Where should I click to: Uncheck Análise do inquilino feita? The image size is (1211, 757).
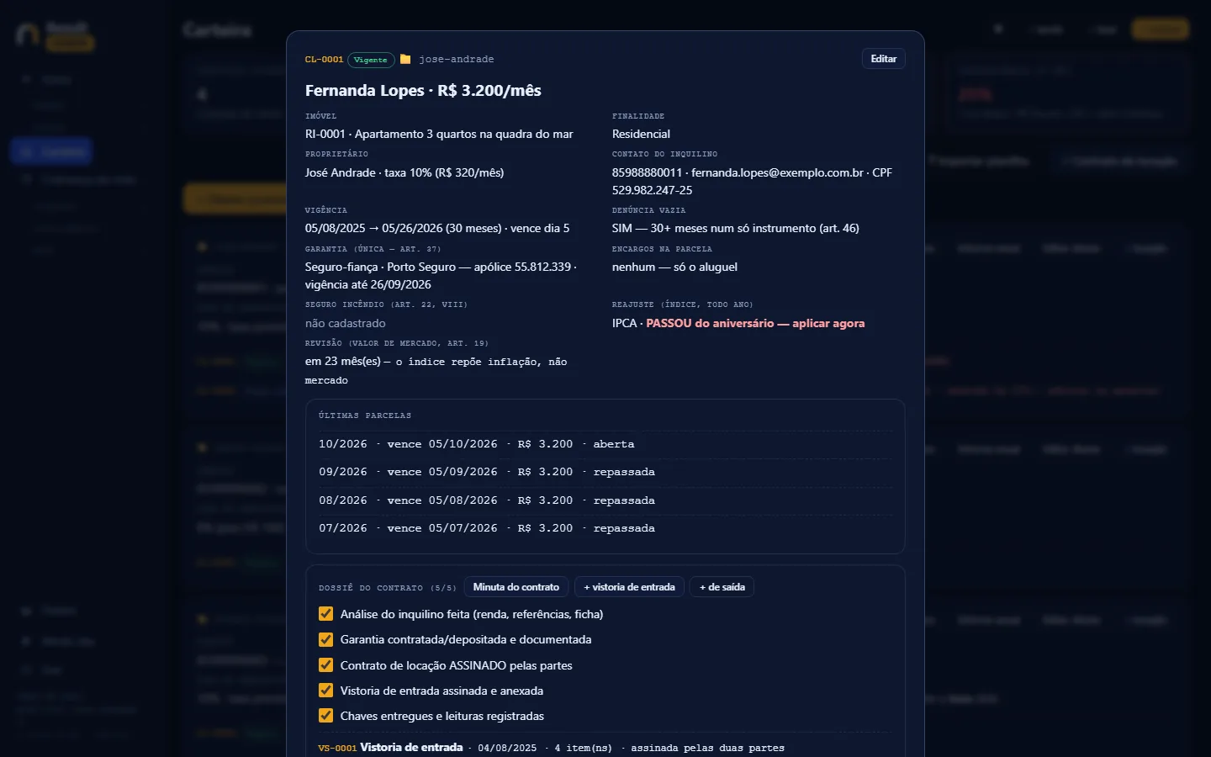click(325, 614)
